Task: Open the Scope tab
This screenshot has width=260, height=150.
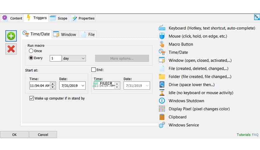Action: (59, 18)
